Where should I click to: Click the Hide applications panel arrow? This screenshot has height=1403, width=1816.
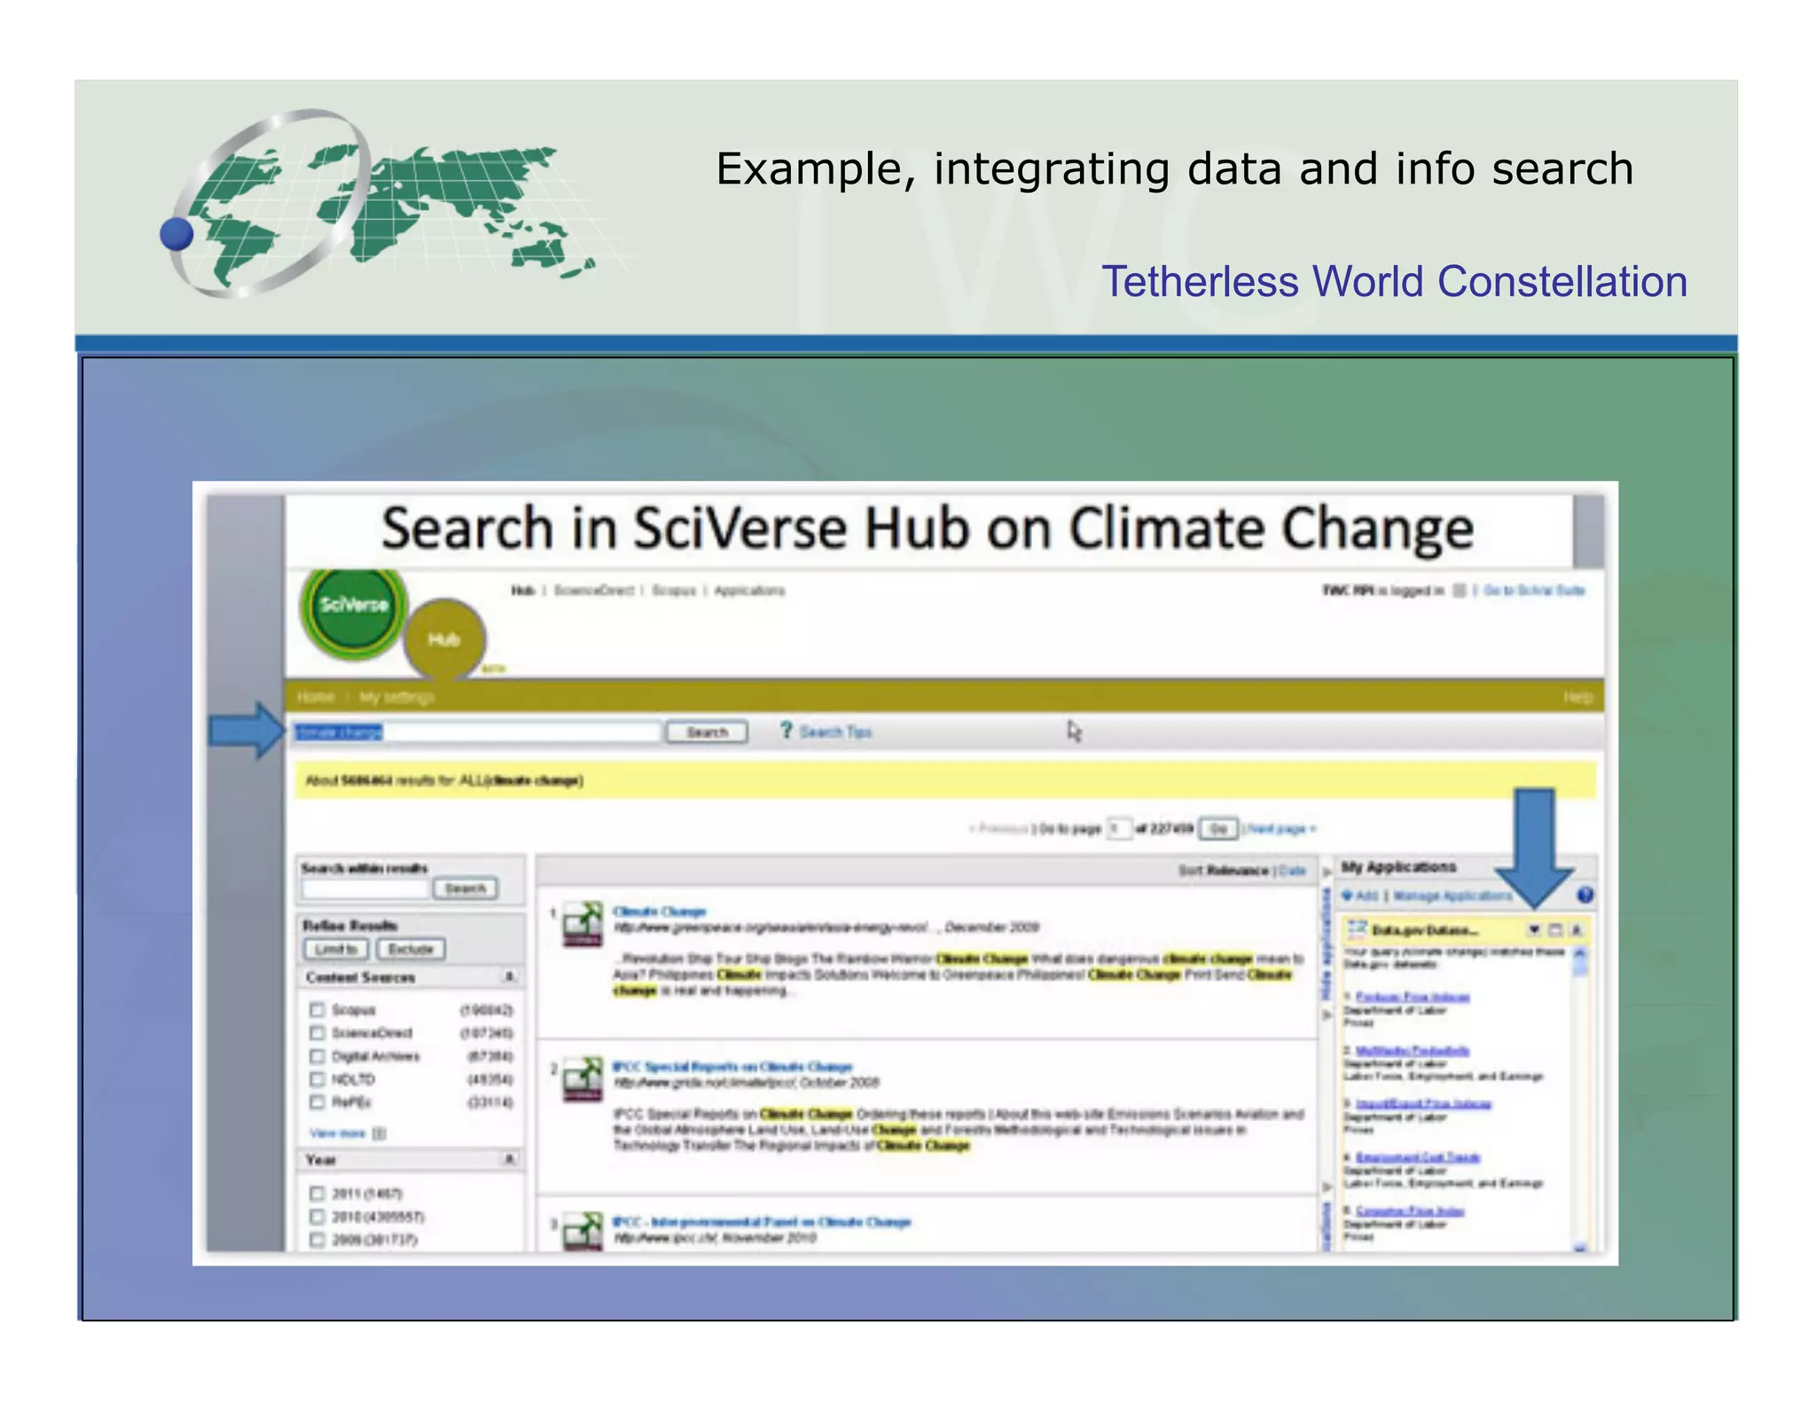coord(1327,872)
